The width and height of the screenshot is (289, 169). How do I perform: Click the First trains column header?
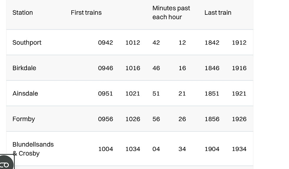[86, 13]
